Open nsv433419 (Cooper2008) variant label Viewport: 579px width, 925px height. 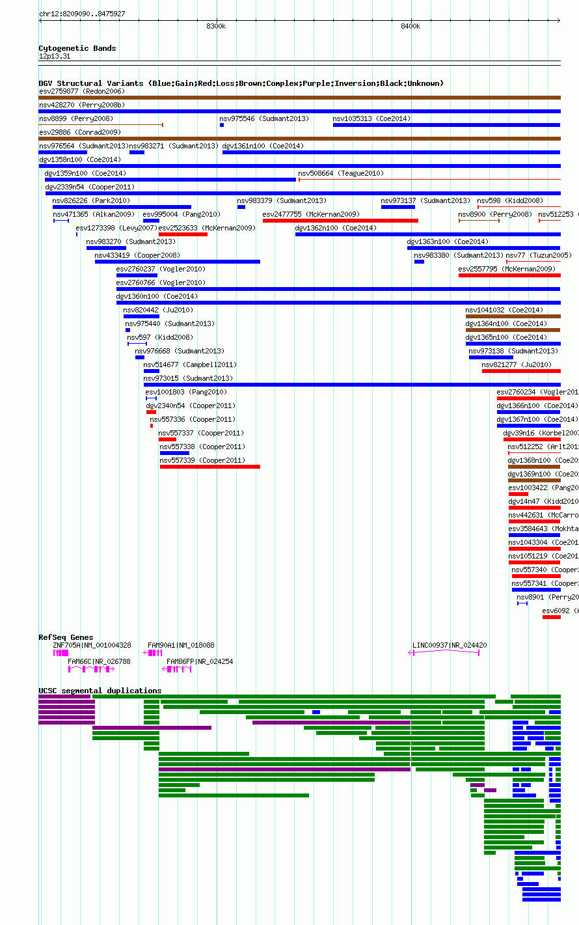pyautogui.click(x=137, y=255)
